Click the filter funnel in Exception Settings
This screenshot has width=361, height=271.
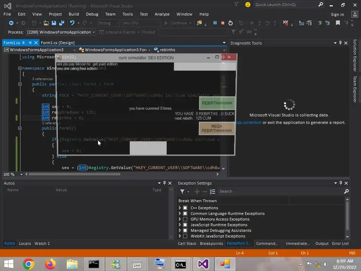182,192
